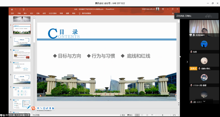This screenshot has height=117, width=220.
Task: Toggle the 批注 comments pane button
Action: (x=130, y=115)
